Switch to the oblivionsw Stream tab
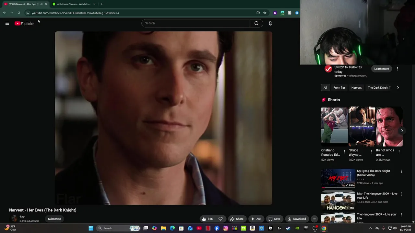The width and height of the screenshot is (415, 233). point(74,4)
